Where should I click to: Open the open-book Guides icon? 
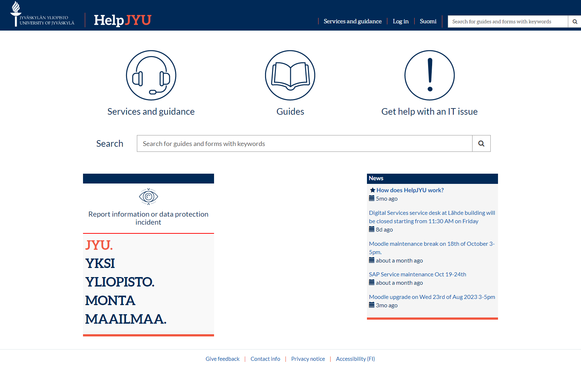290,75
